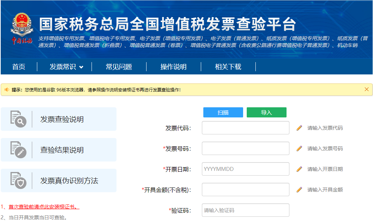Click the document shield icon beside 发票真伪识别方法
This screenshot has height=224, width=373.
[x=18, y=180]
